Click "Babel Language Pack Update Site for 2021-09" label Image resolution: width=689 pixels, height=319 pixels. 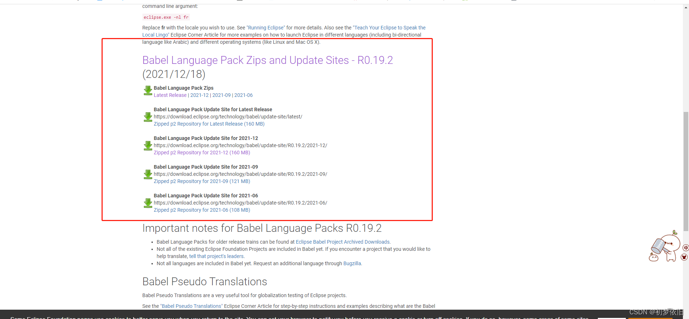(206, 167)
